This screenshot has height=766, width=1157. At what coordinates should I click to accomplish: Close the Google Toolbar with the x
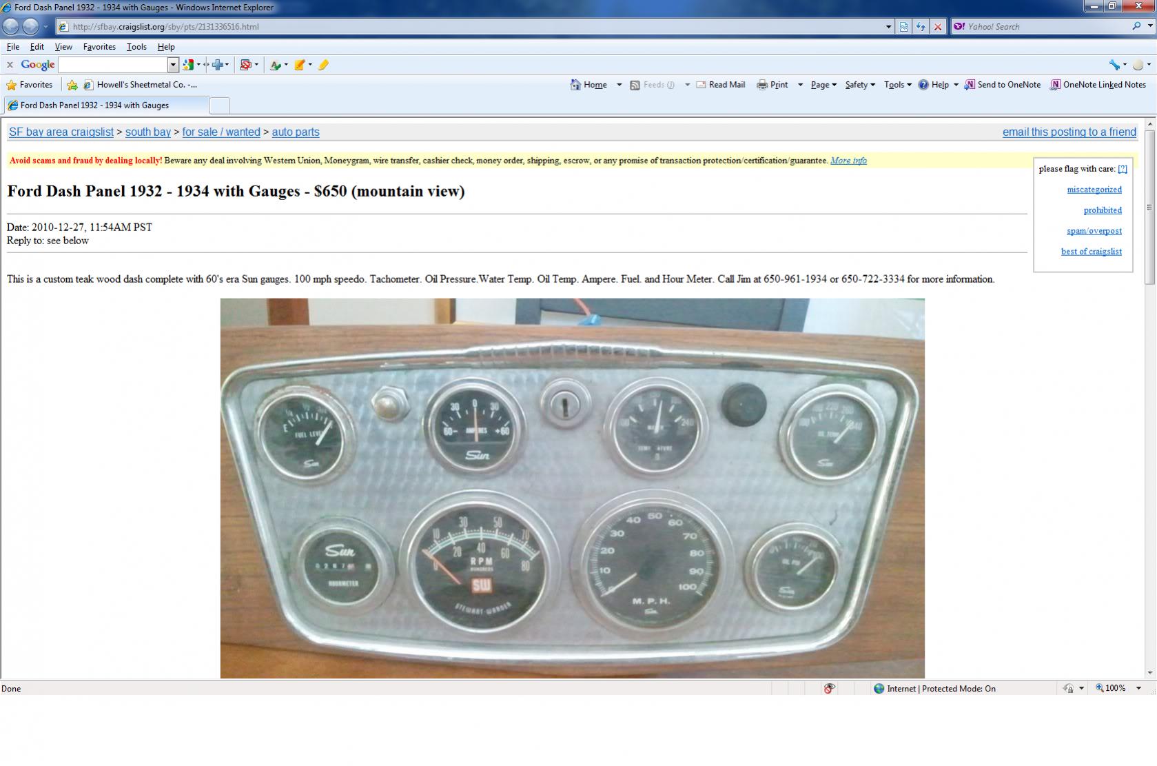[10, 65]
